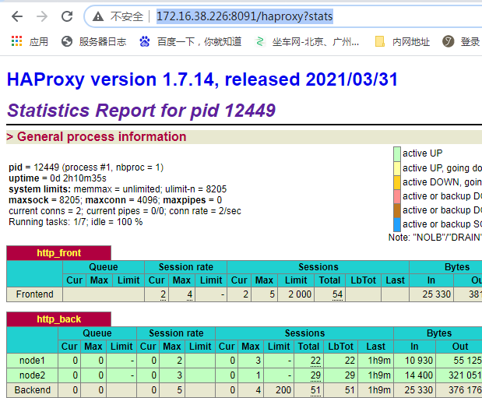Click the Frontend session rate Max value 4
The height and width of the screenshot is (398, 482).
tap(190, 294)
